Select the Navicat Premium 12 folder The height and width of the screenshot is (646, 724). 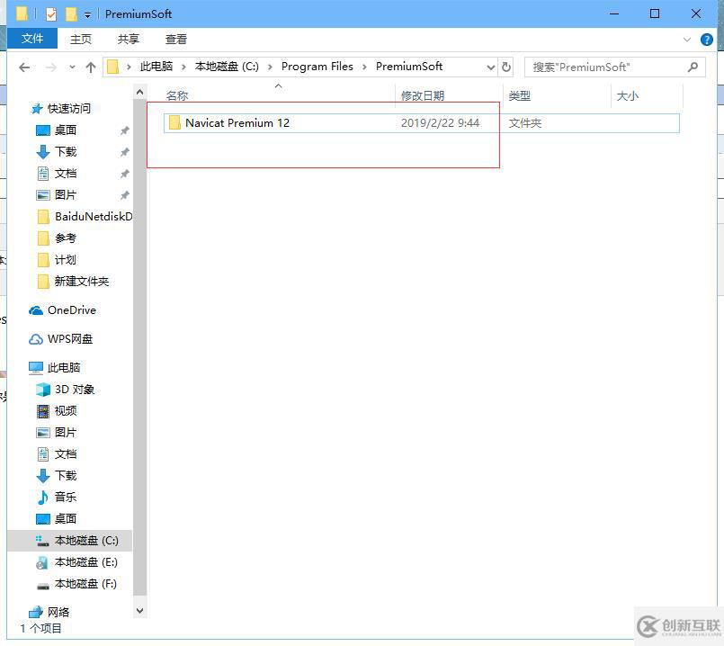pos(422,123)
